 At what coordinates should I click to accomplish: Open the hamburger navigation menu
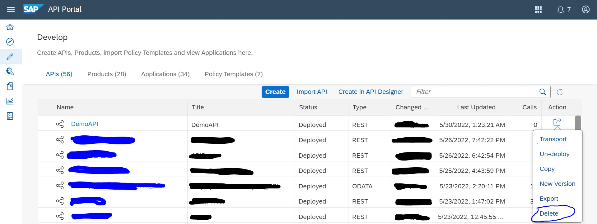pos(11,10)
